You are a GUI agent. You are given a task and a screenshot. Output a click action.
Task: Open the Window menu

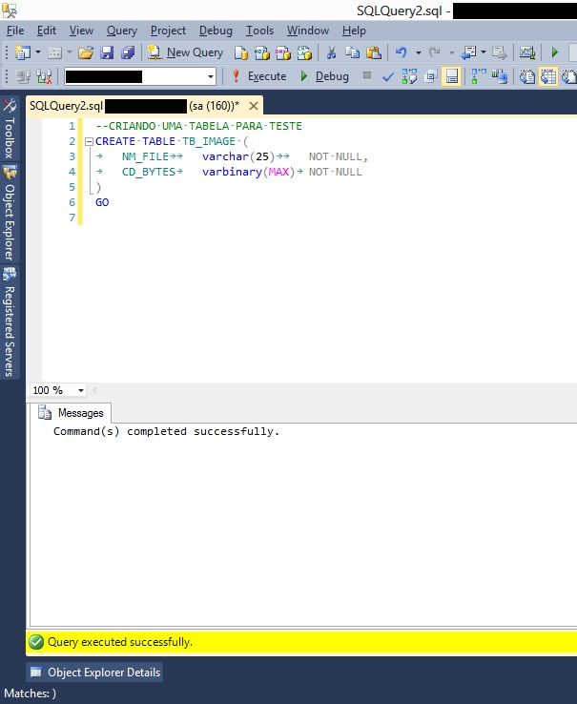pos(308,31)
